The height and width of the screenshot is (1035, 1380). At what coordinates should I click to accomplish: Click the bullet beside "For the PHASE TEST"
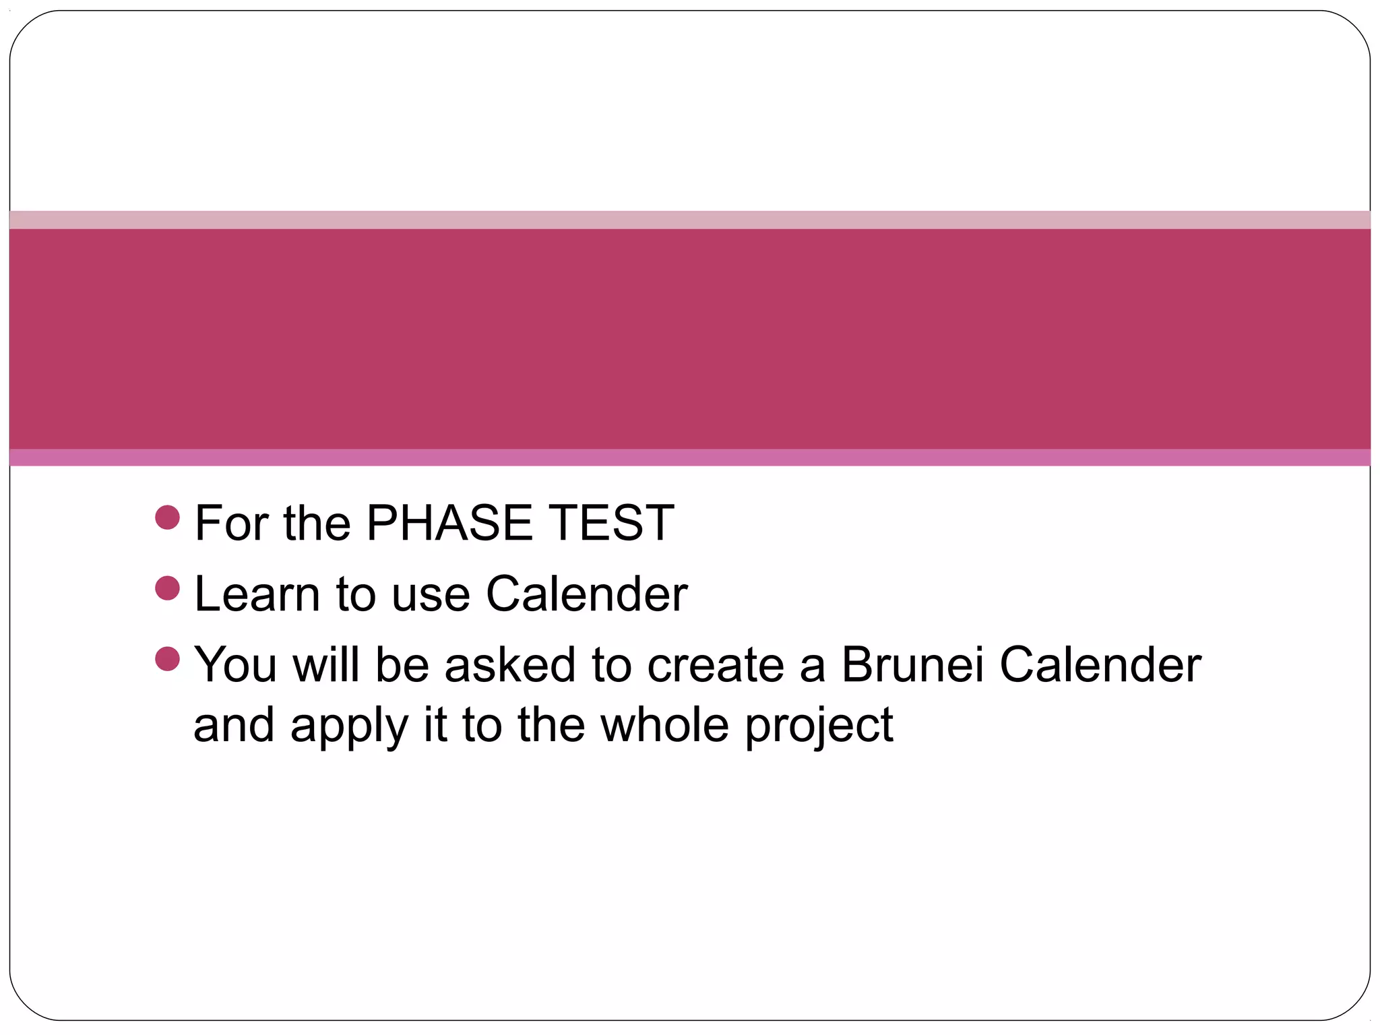pyautogui.click(x=167, y=517)
